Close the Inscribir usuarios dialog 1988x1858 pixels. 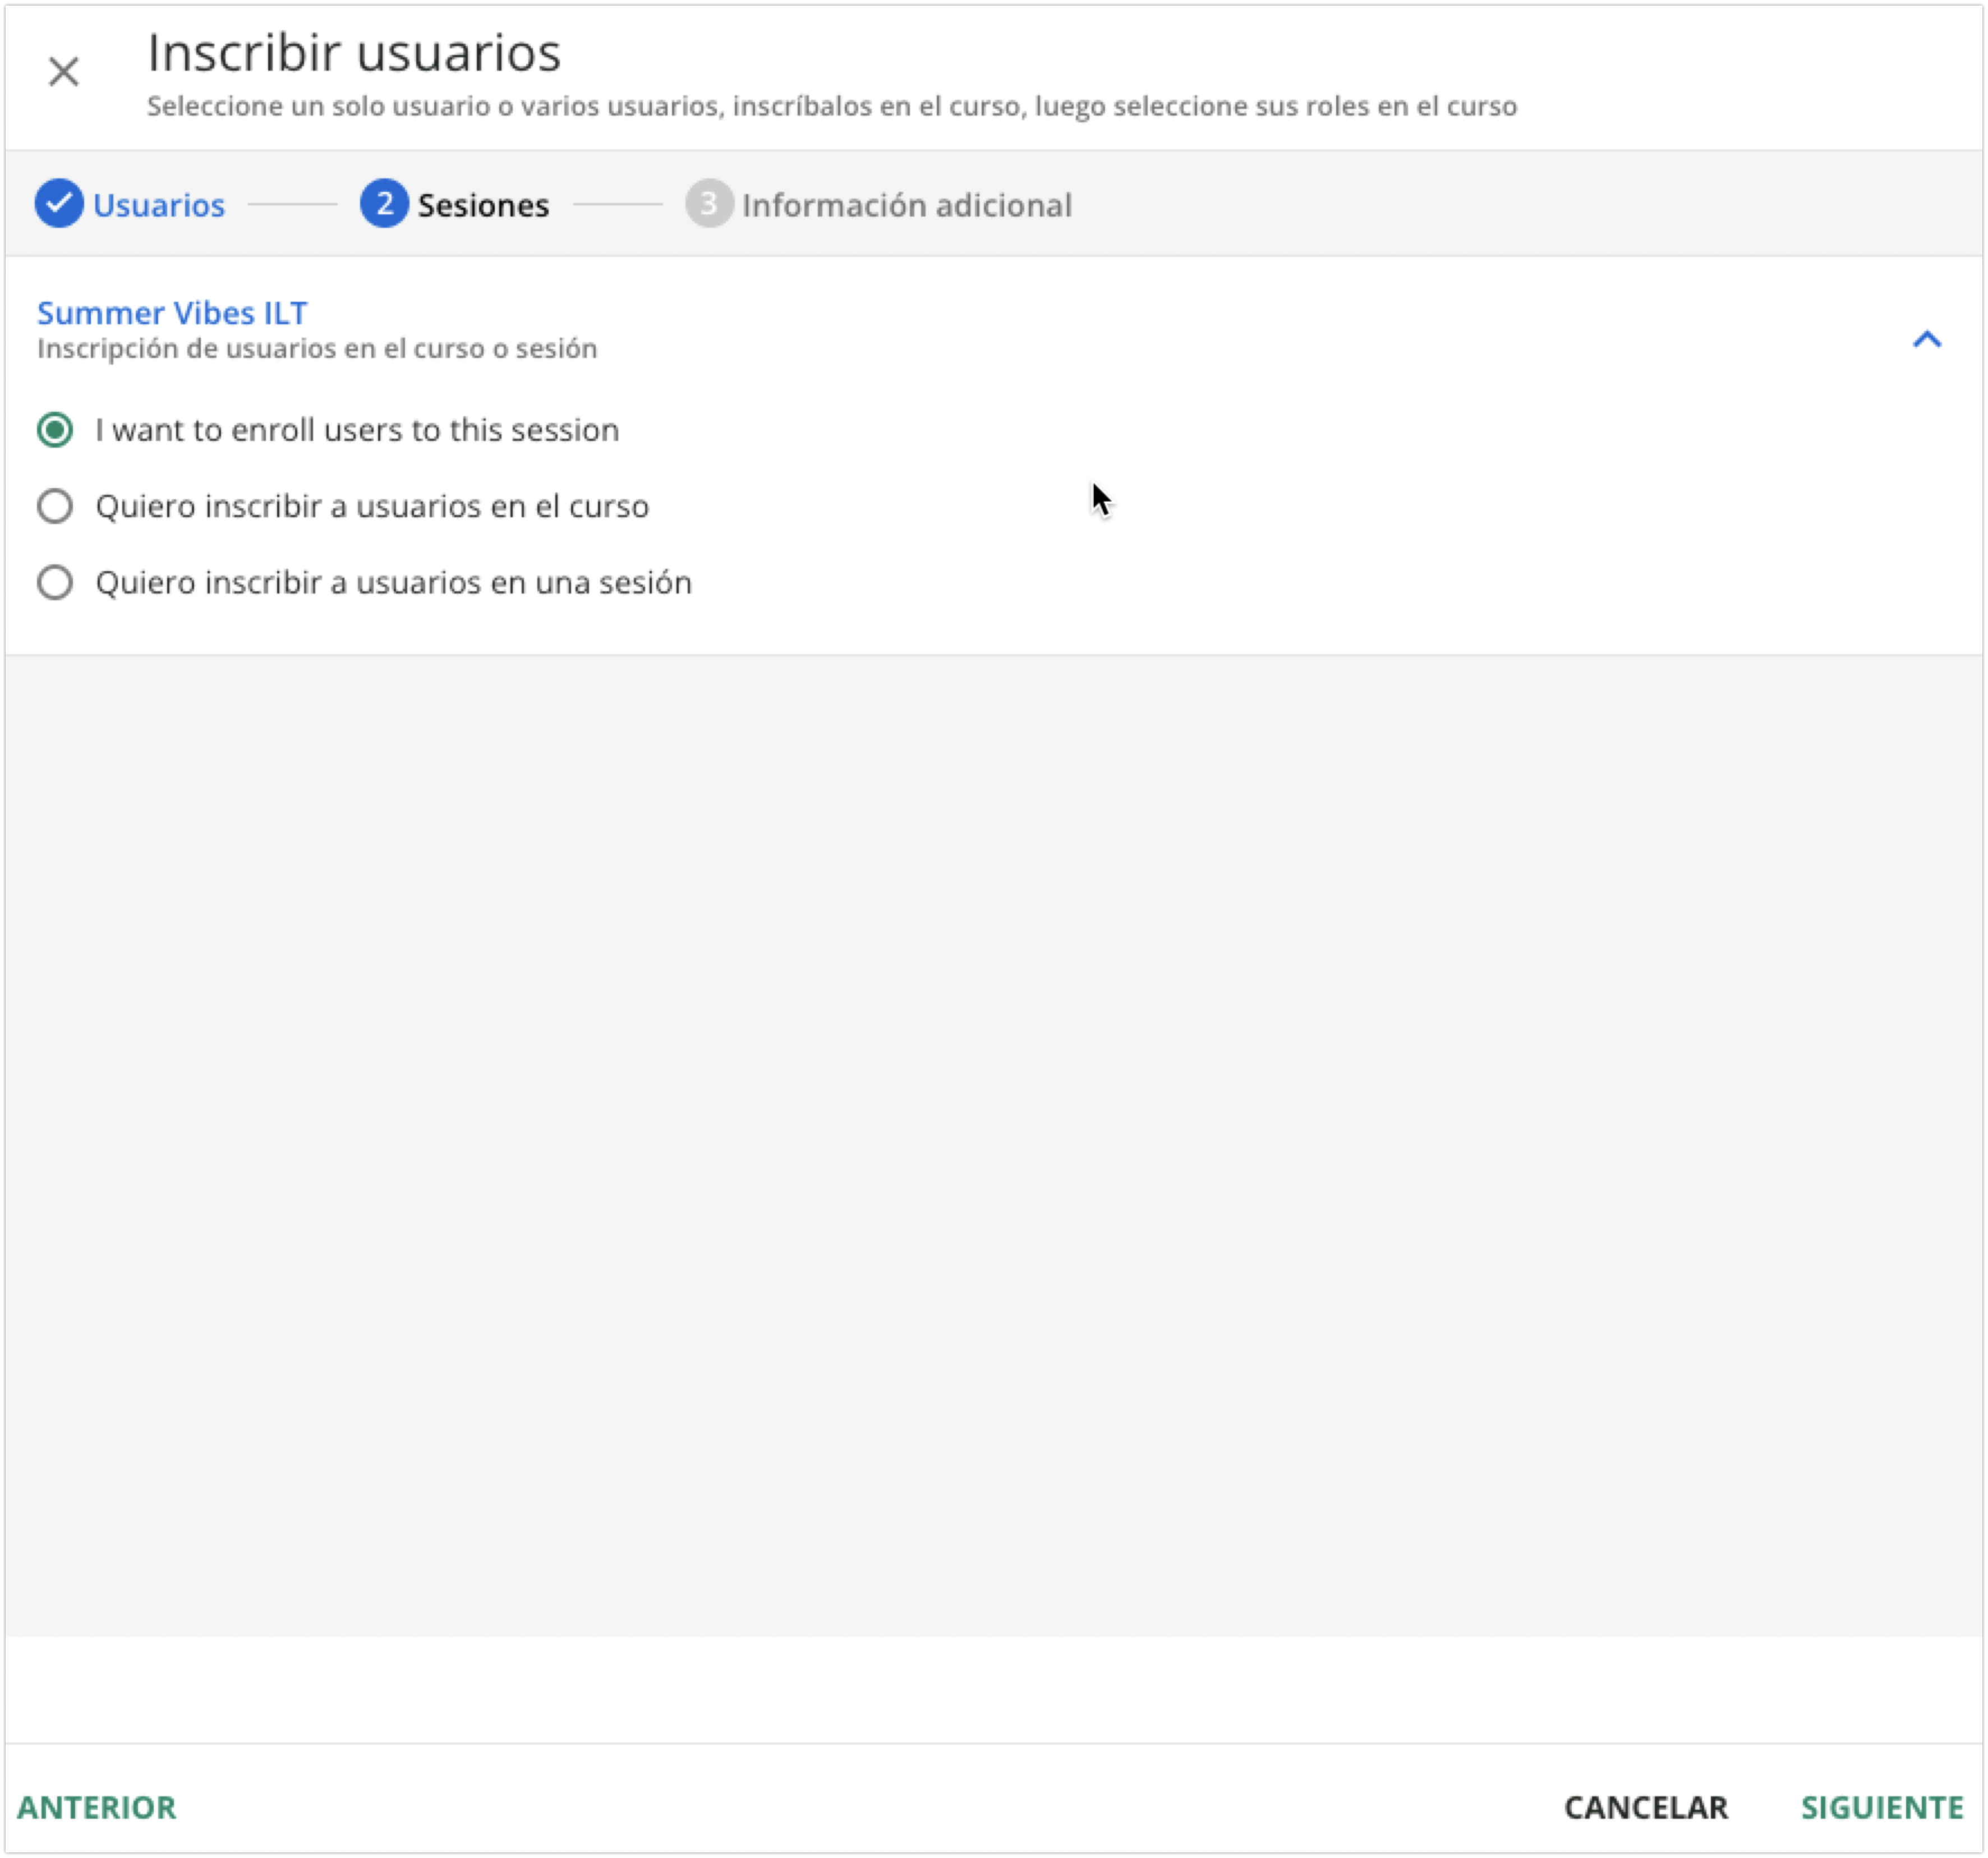tap(63, 72)
